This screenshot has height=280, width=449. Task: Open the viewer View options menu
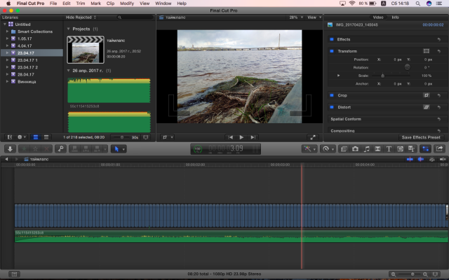(314, 17)
